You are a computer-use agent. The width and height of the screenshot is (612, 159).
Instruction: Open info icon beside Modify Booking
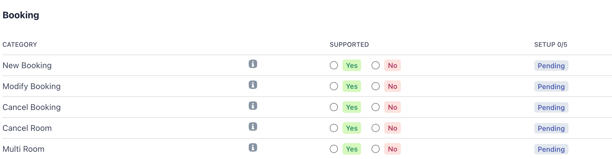click(x=253, y=85)
